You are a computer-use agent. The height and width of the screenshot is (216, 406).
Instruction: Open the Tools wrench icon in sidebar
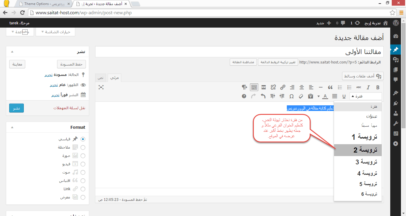[x=395, y=123]
